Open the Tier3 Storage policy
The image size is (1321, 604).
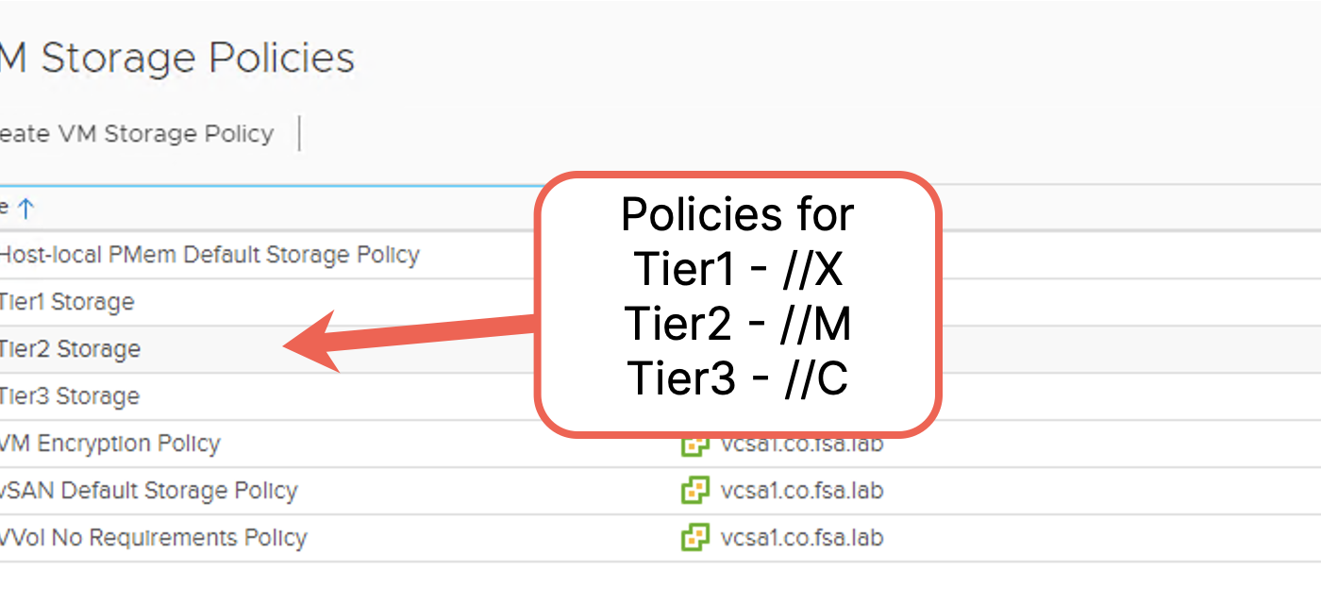point(69,396)
